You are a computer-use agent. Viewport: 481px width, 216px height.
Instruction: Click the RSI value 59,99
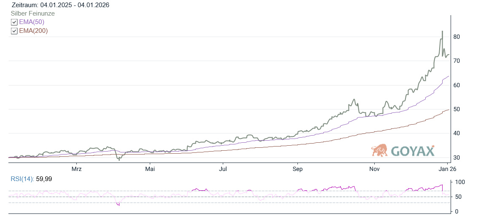click(x=43, y=179)
